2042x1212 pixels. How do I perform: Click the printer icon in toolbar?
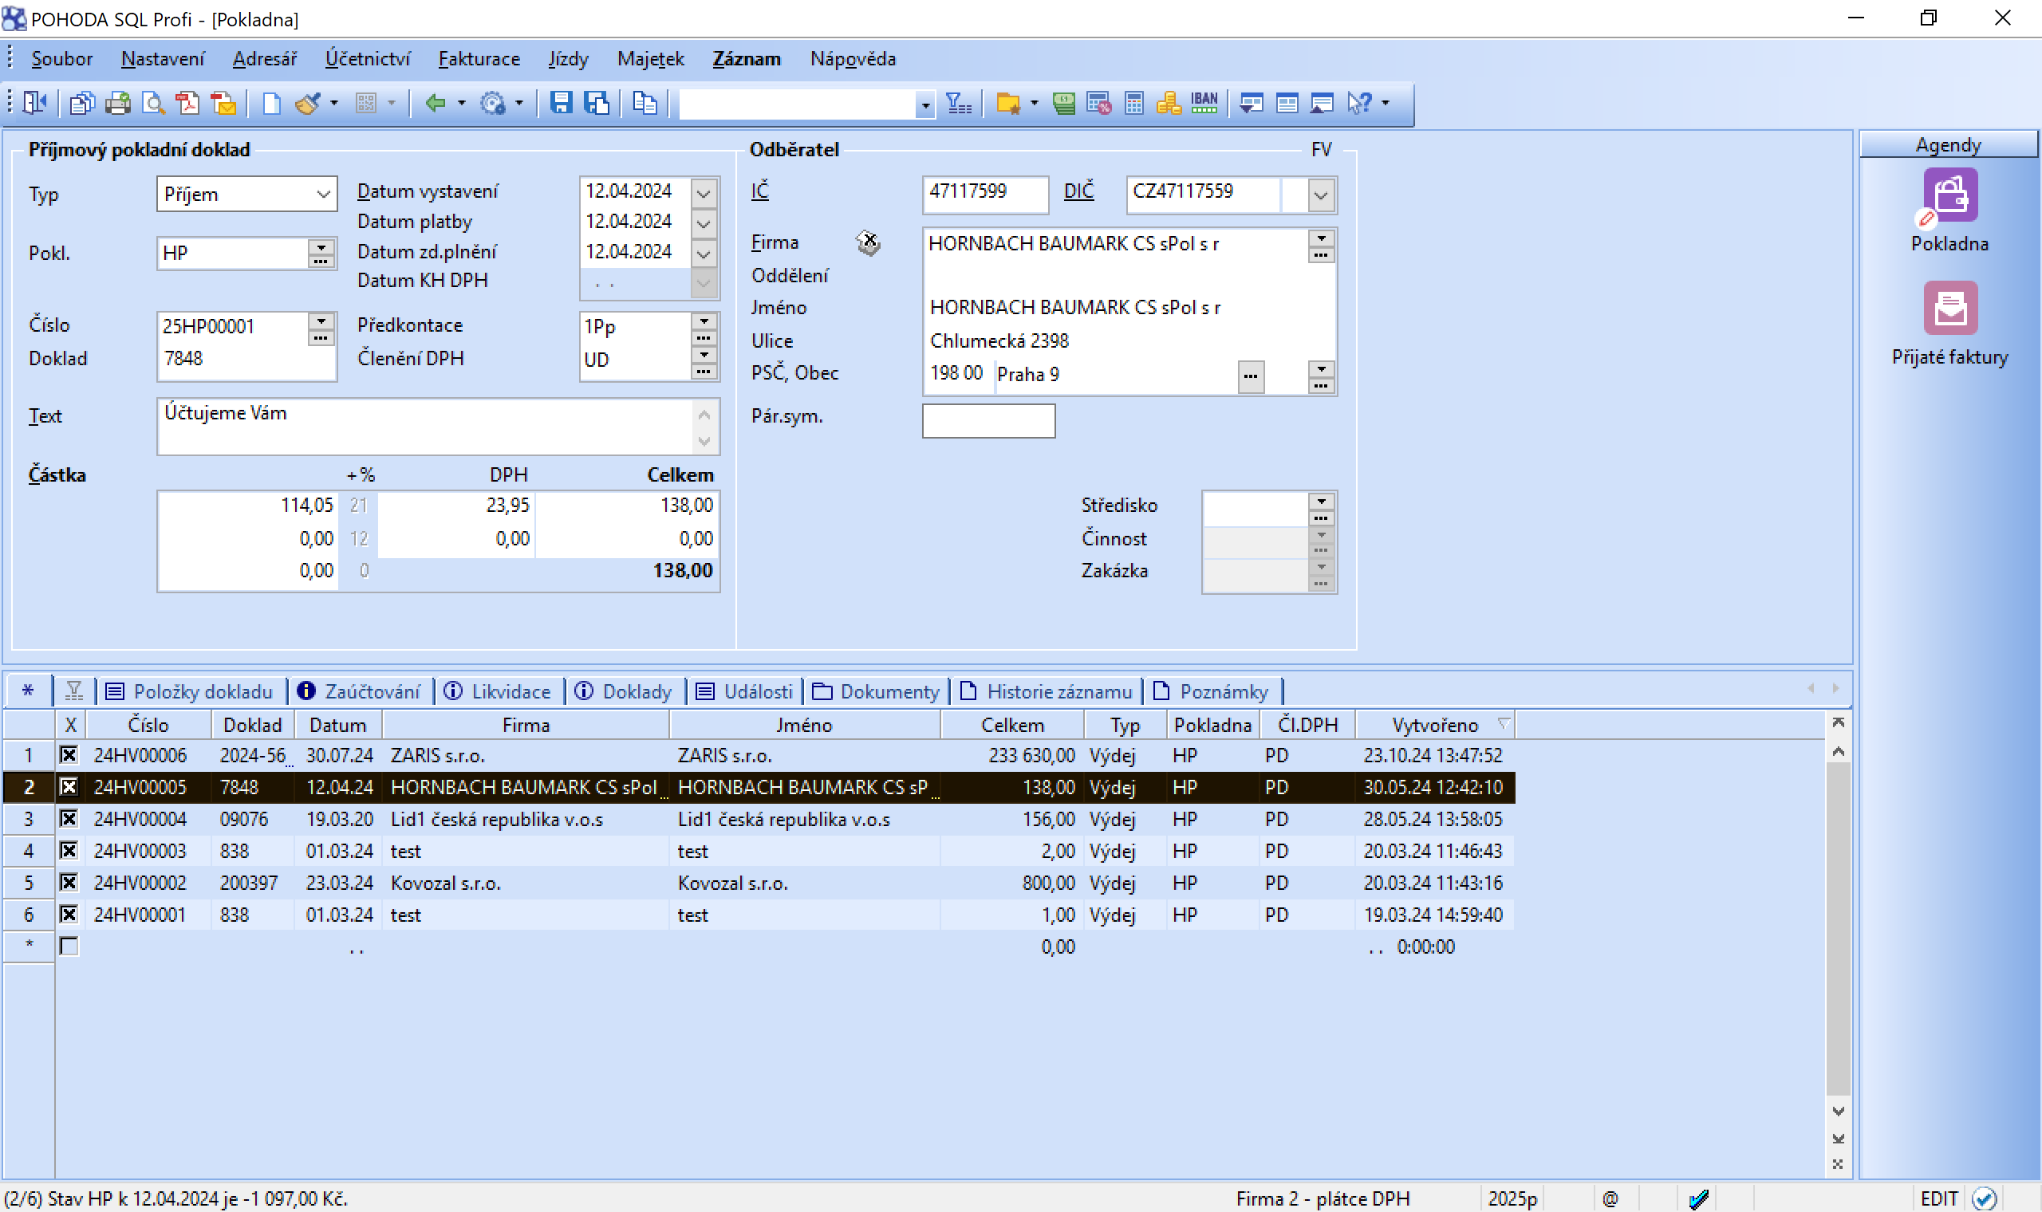[x=117, y=103]
